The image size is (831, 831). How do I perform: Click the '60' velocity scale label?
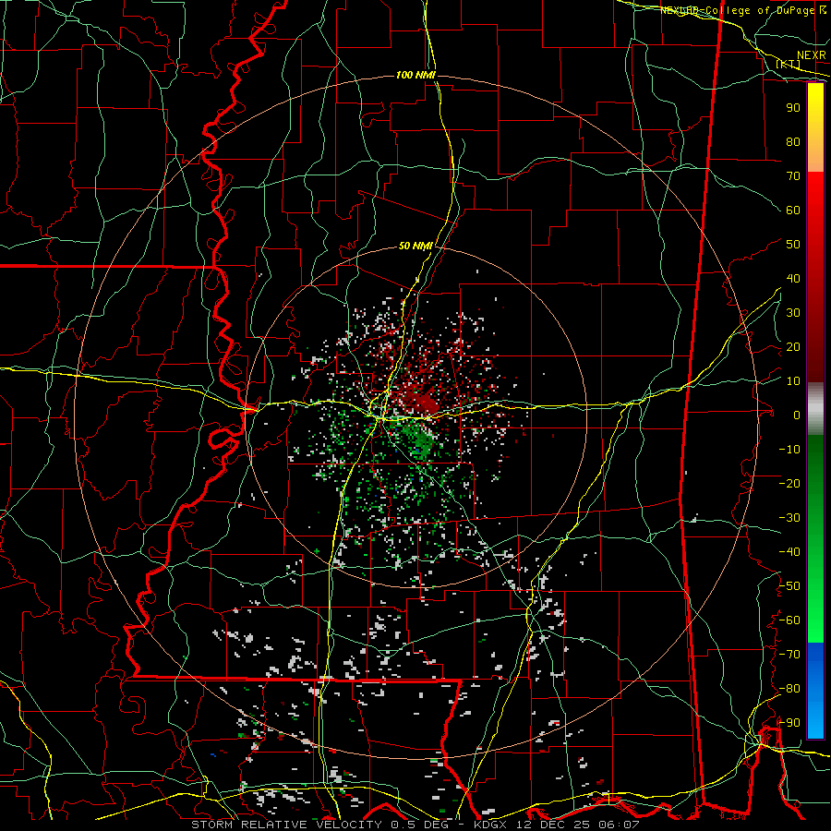793,210
